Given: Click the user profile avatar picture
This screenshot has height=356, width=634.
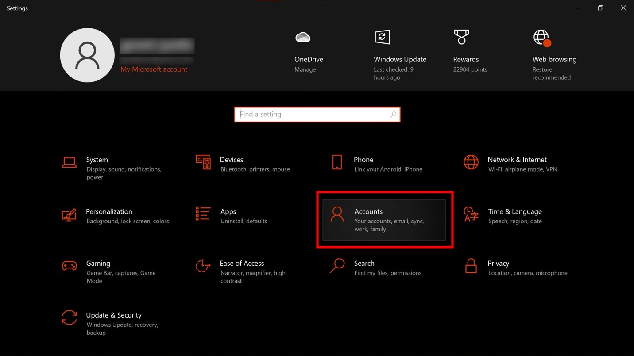Looking at the screenshot, I should click(87, 55).
